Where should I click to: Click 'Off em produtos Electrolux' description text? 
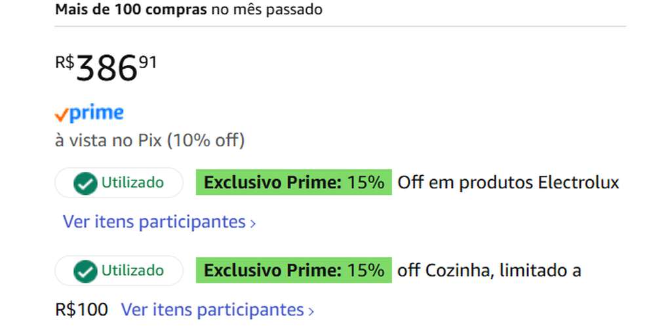click(508, 182)
